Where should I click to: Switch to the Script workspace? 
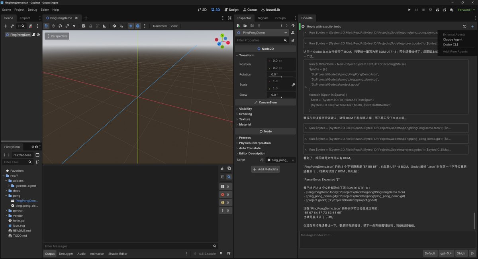[231, 10]
